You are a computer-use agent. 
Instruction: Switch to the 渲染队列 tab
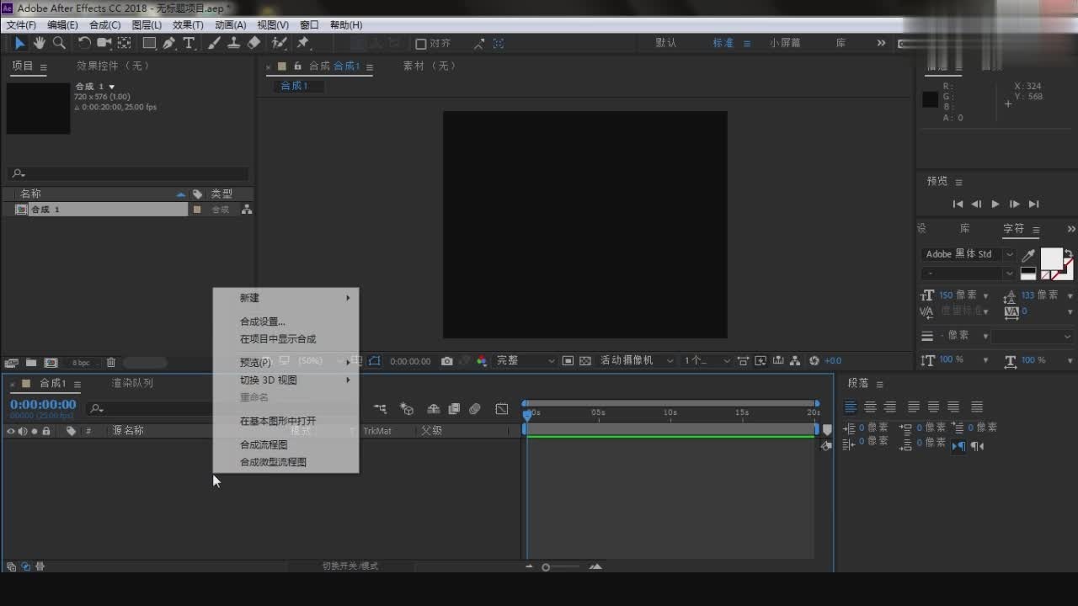(x=132, y=383)
